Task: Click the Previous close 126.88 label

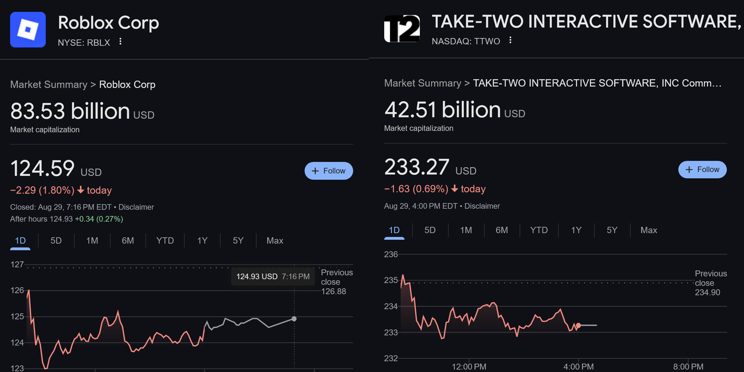Action: pos(337,282)
